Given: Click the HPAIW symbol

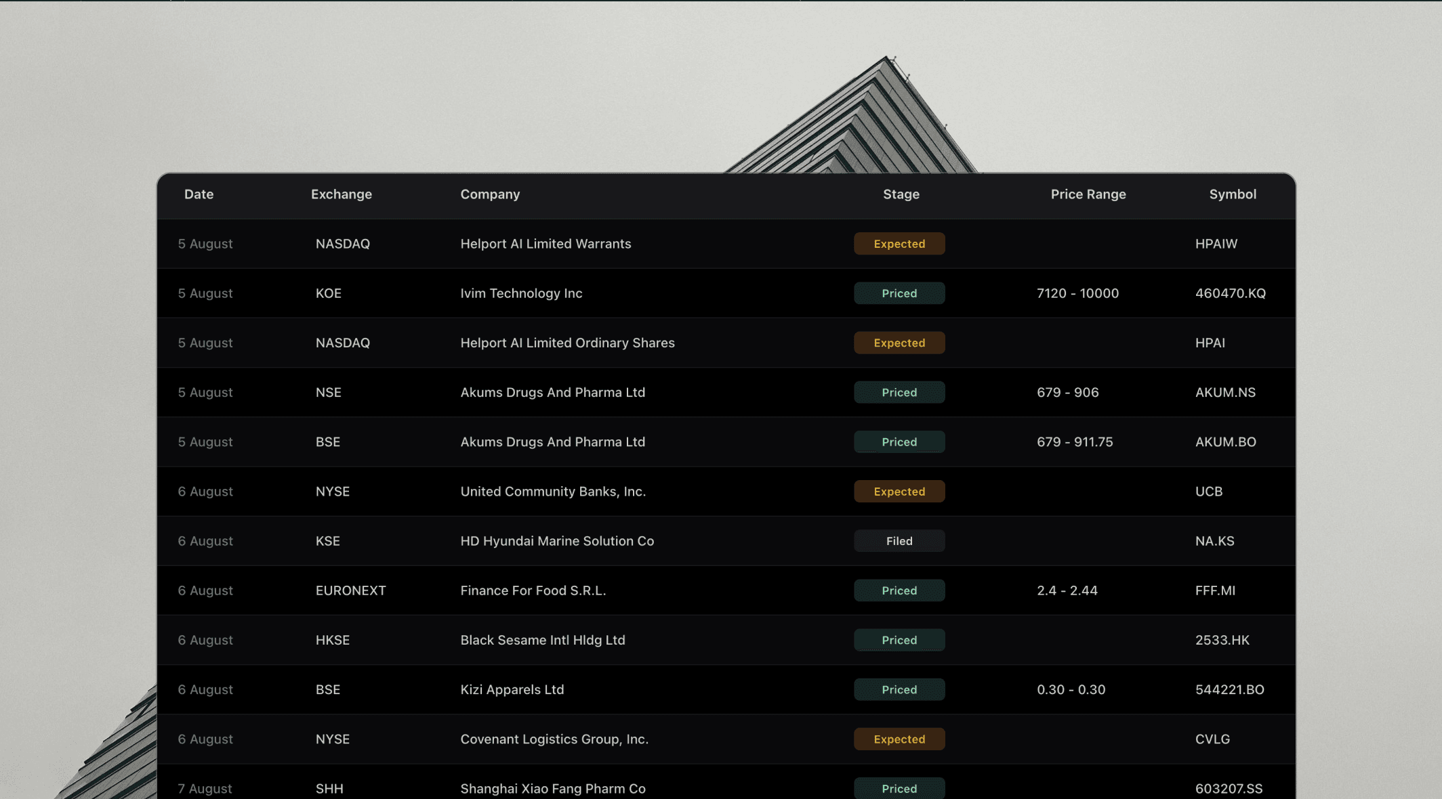Looking at the screenshot, I should coord(1216,244).
